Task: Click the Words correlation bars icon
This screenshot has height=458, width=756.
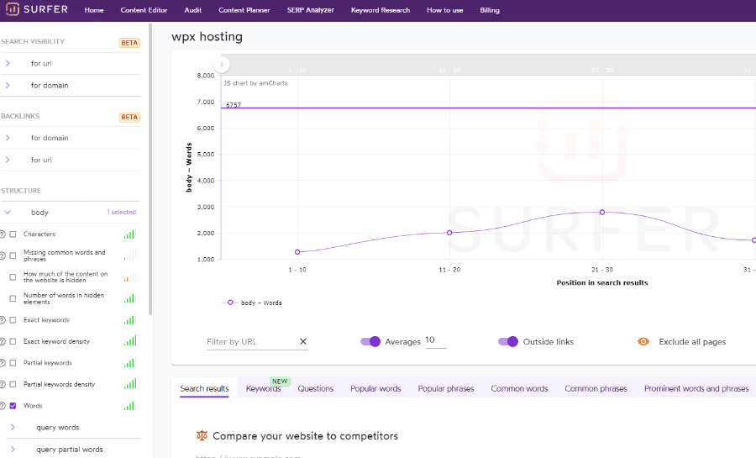Action: pos(129,405)
